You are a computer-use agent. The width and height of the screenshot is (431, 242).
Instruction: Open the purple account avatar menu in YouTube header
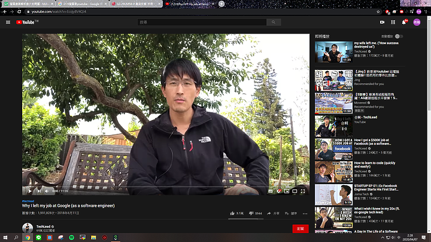[x=417, y=22]
